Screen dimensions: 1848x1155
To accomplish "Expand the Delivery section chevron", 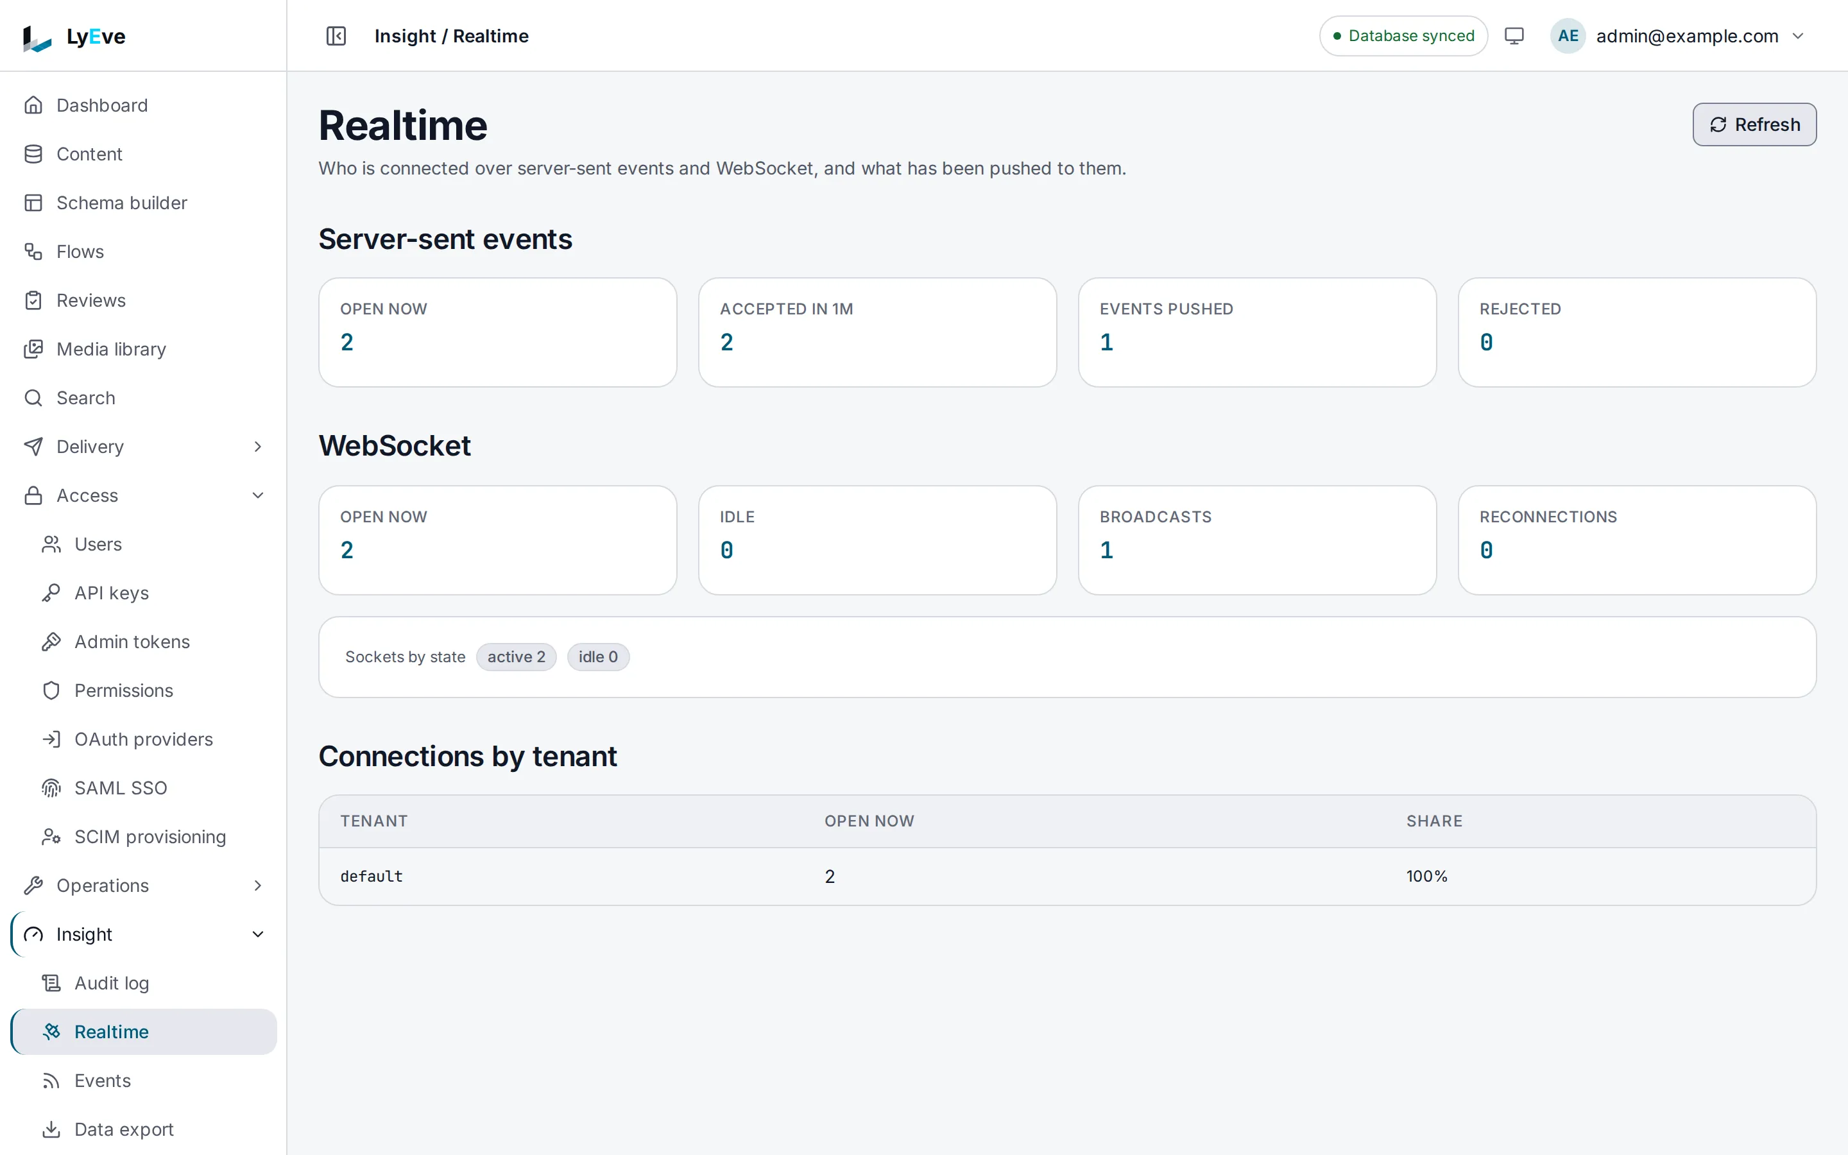I will tap(257, 447).
